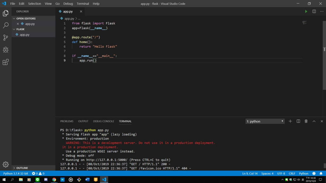Viewport: 326px width, 183px height.
Task: Open Windows Action Center
Action: (320, 180)
